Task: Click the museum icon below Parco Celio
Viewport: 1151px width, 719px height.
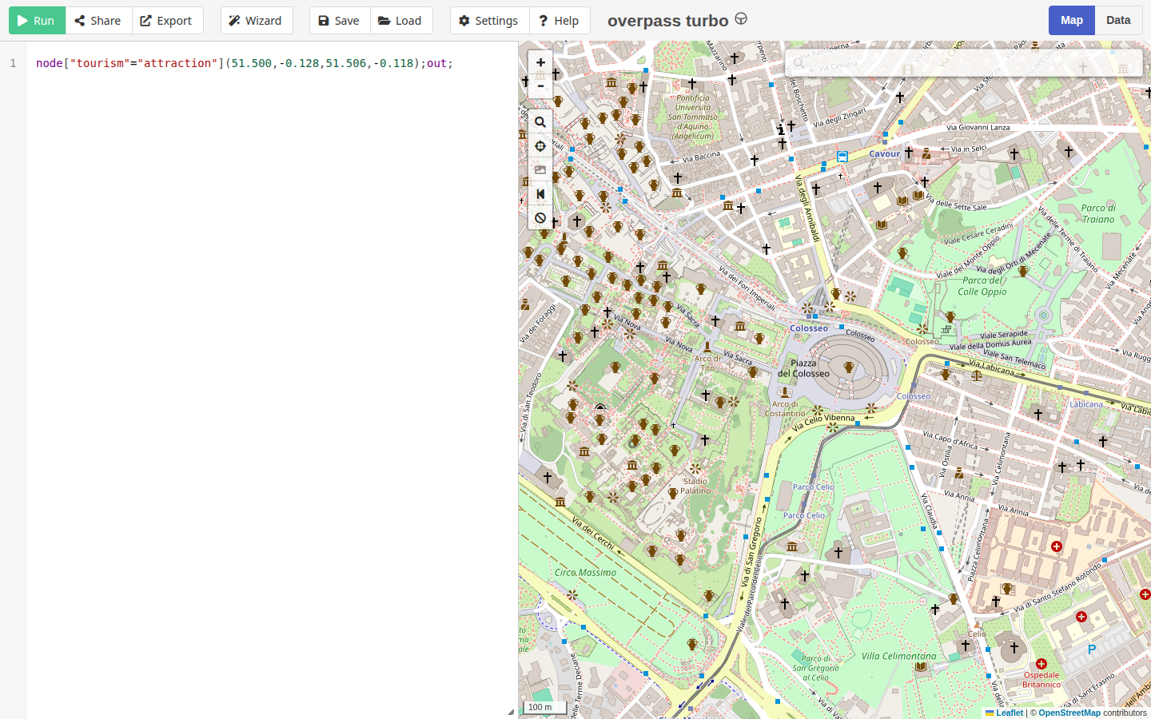Action: pyautogui.click(x=792, y=546)
